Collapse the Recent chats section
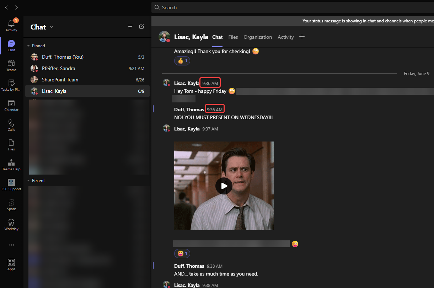This screenshot has height=288, width=434. [28, 180]
